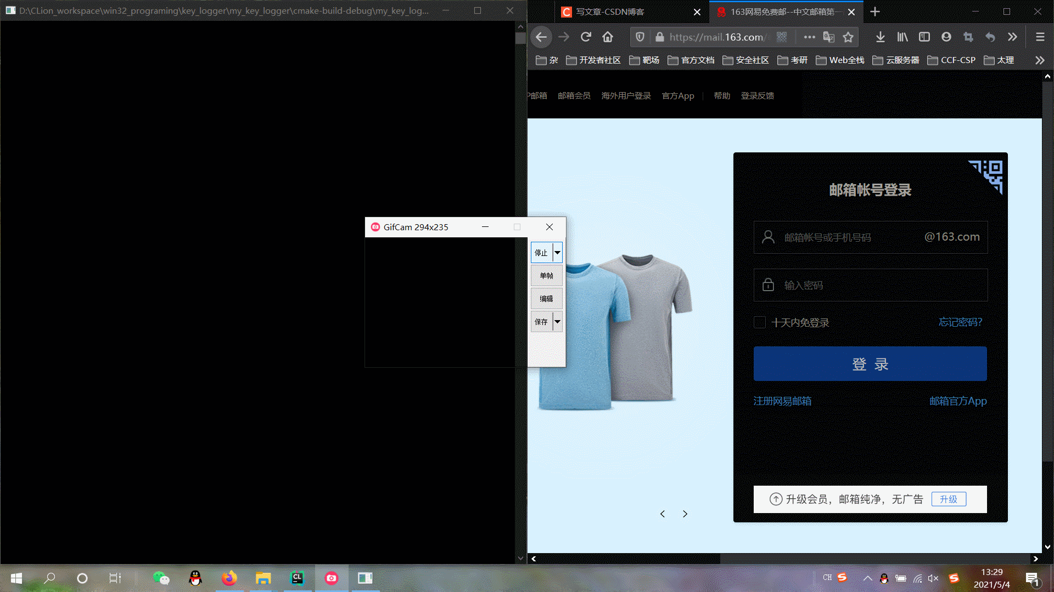Screen dimensions: 1054x592
Task: Show more bookmarks toolbar items
Action: point(1039,60)
